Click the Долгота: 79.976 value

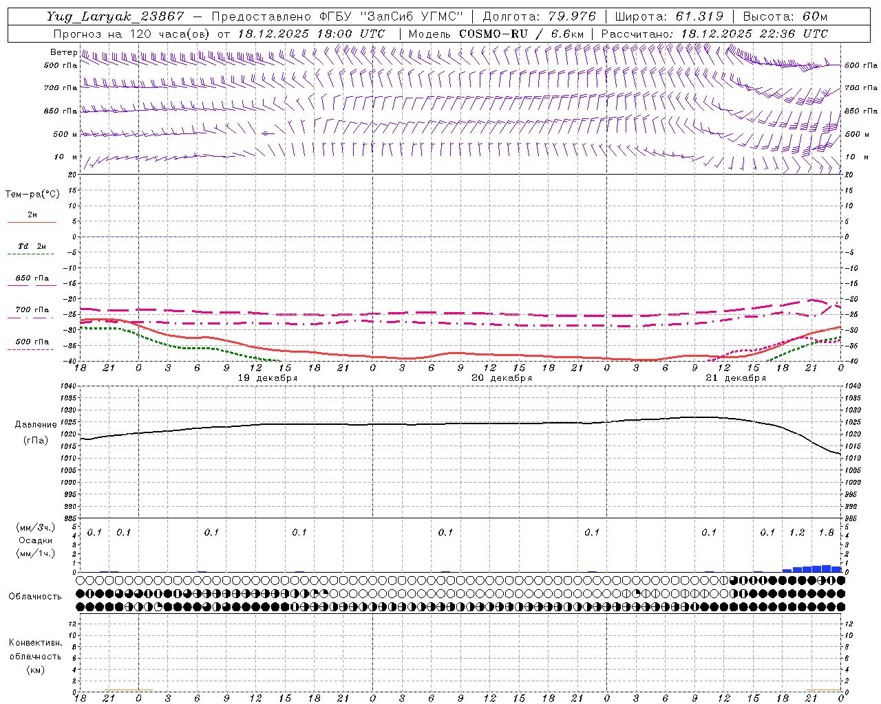click(x=540, y=16)
